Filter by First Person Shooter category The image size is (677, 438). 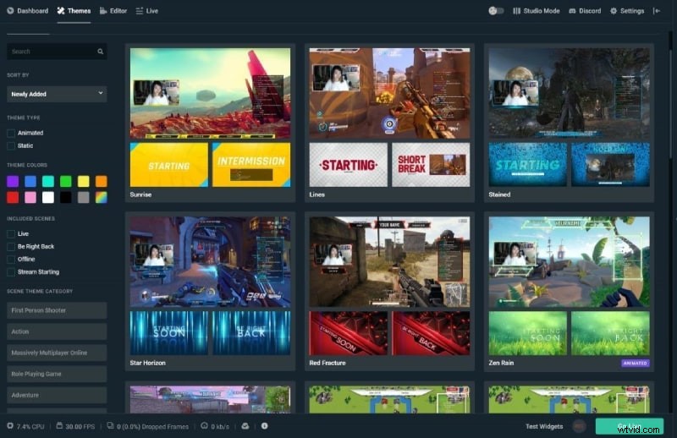coord(57,310)
